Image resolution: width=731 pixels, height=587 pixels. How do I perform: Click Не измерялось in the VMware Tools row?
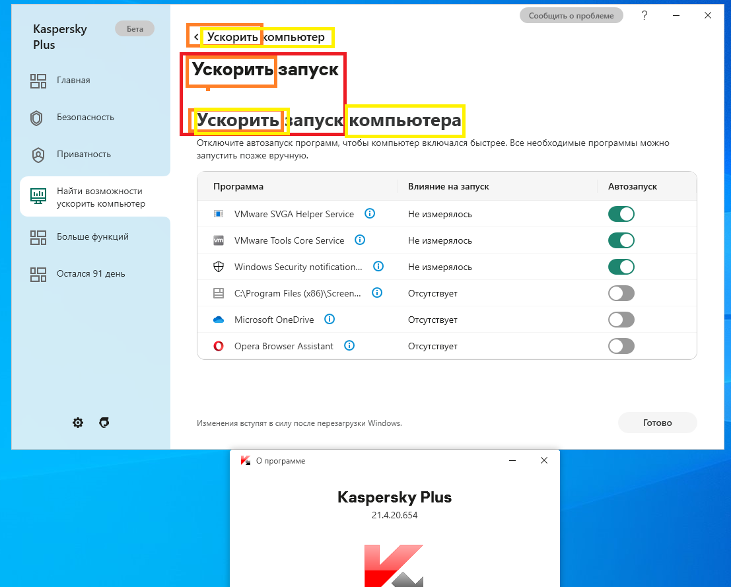[440, 240]
